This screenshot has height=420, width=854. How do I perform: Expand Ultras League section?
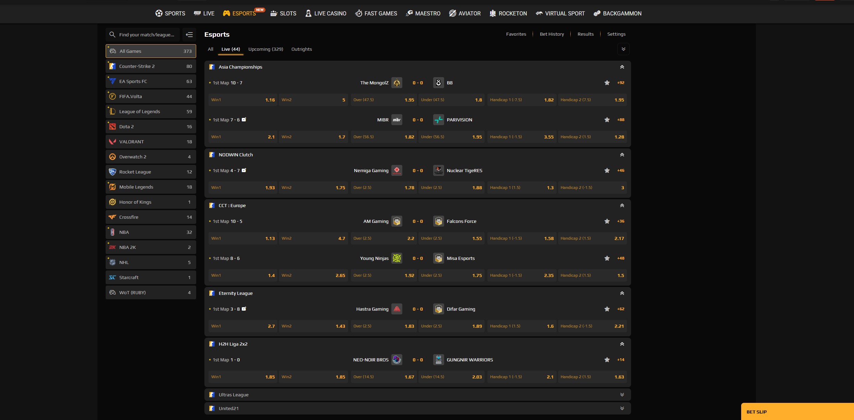622,395
